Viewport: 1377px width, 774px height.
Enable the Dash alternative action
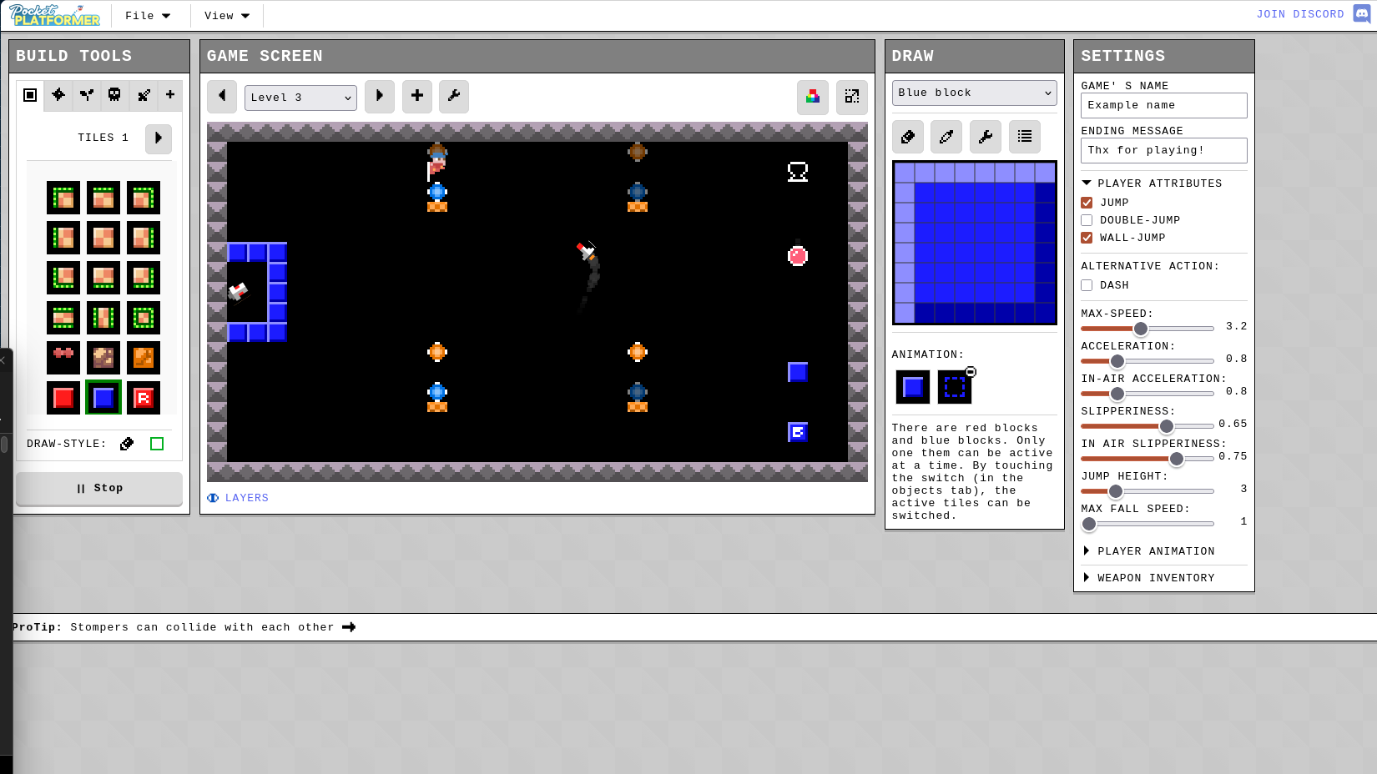tap(1087, 285)
